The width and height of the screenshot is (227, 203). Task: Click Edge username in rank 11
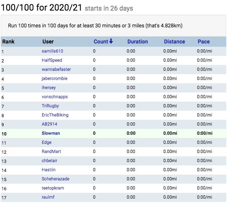point(46,142)
